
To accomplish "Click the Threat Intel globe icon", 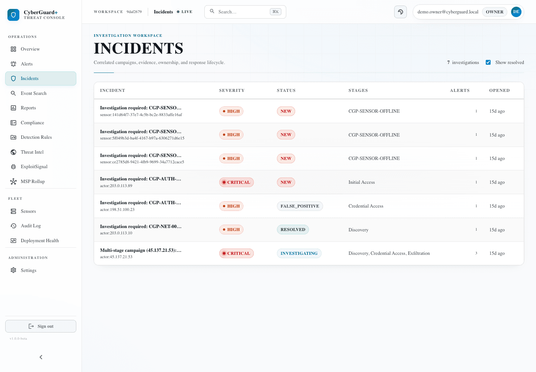I will click(13, 152).
